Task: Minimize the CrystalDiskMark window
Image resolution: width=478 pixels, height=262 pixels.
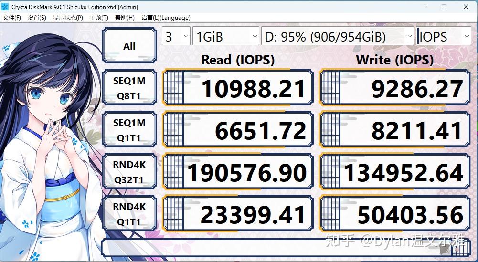Action: 423,7
